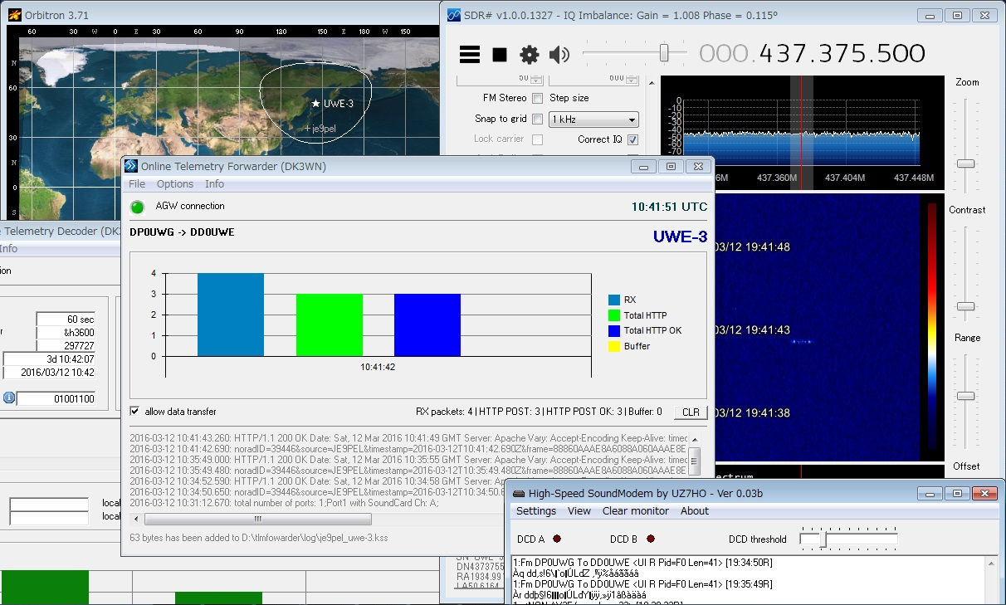Open the SDR# hamburger menu

[x=470, y=55]
